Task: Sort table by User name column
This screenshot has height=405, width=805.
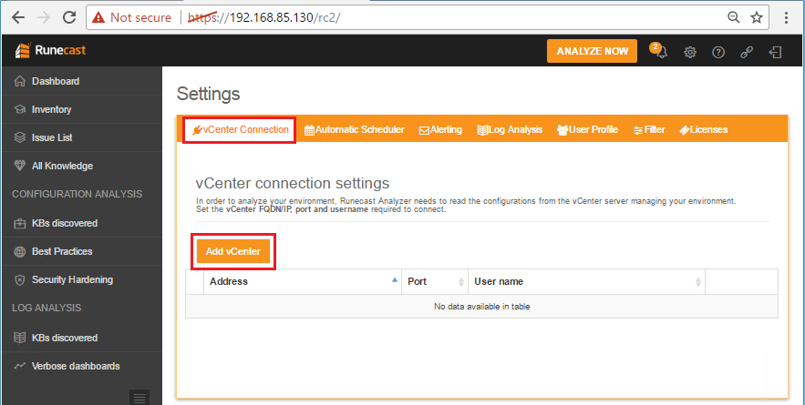Action: click(x=587, y=281)
